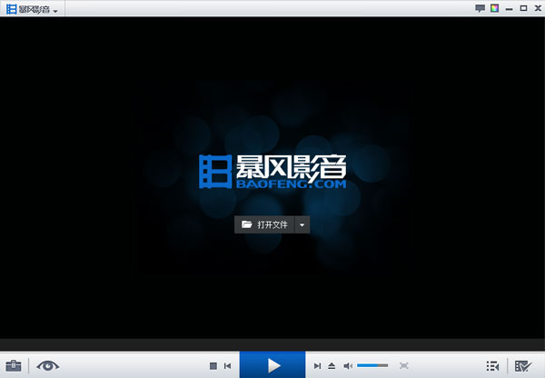Expand the arrow next to the title logo
Viewport: 545px width, 378px height.
click(56, 10)
